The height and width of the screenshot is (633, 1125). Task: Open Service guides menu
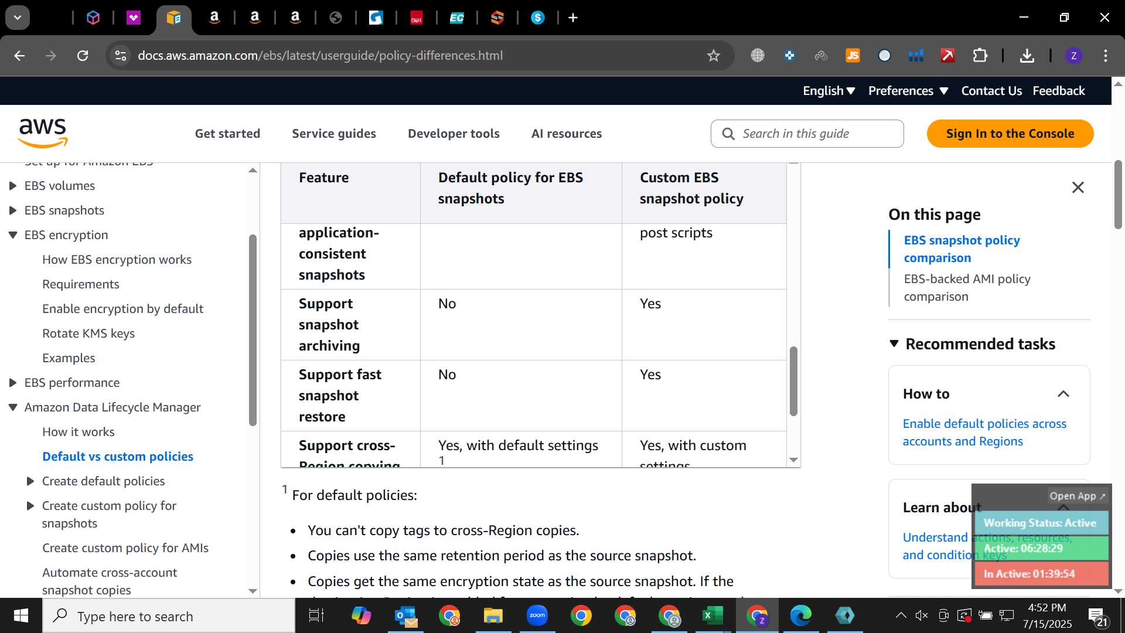tap(334, 134)
